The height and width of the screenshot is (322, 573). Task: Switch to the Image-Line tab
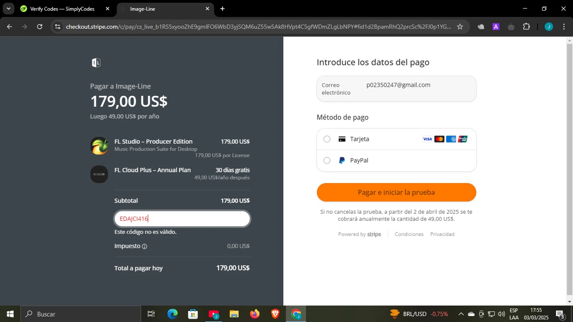164,9
